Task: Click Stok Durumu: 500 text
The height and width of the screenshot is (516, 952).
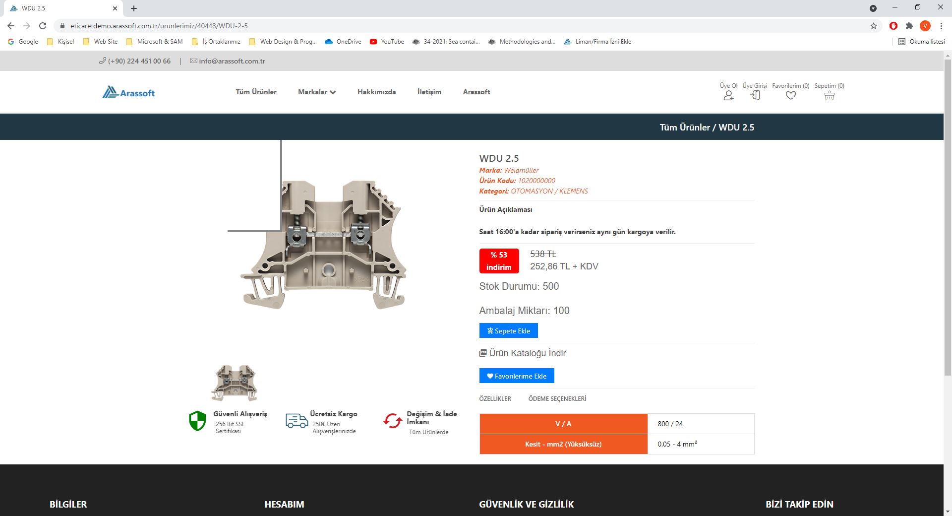Action: coord(519,286)
